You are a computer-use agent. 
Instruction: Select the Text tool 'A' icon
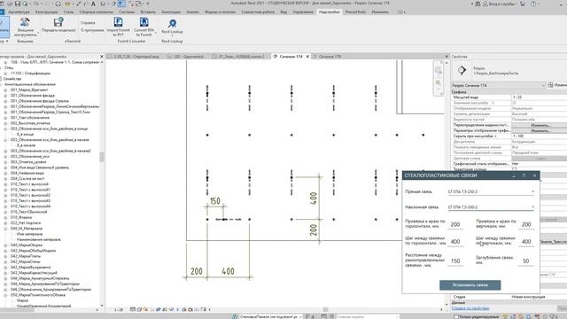pyautogui.click(x=93, y=4)
